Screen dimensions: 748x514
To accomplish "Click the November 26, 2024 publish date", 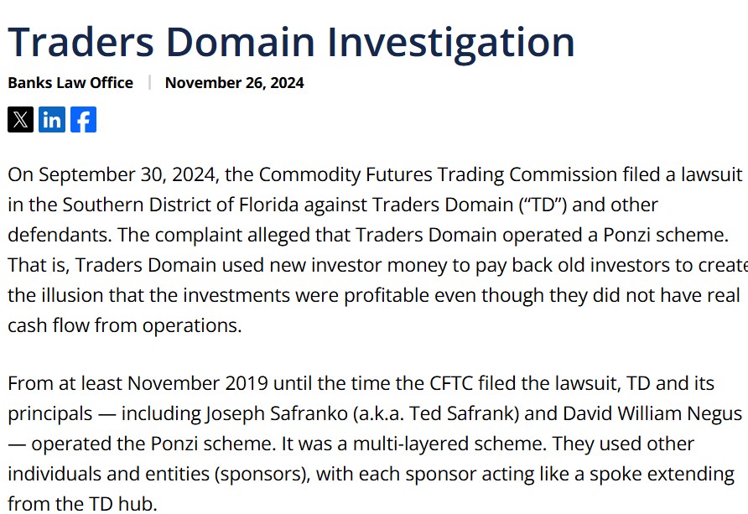I will [234, 82].
